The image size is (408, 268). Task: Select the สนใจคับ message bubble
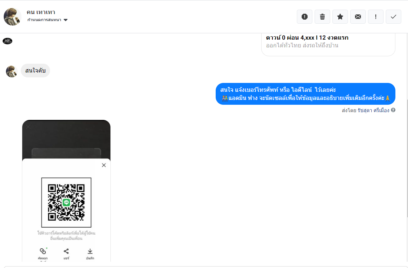pos(35,70)
